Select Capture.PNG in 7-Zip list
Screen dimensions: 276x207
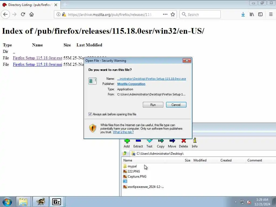135,176
